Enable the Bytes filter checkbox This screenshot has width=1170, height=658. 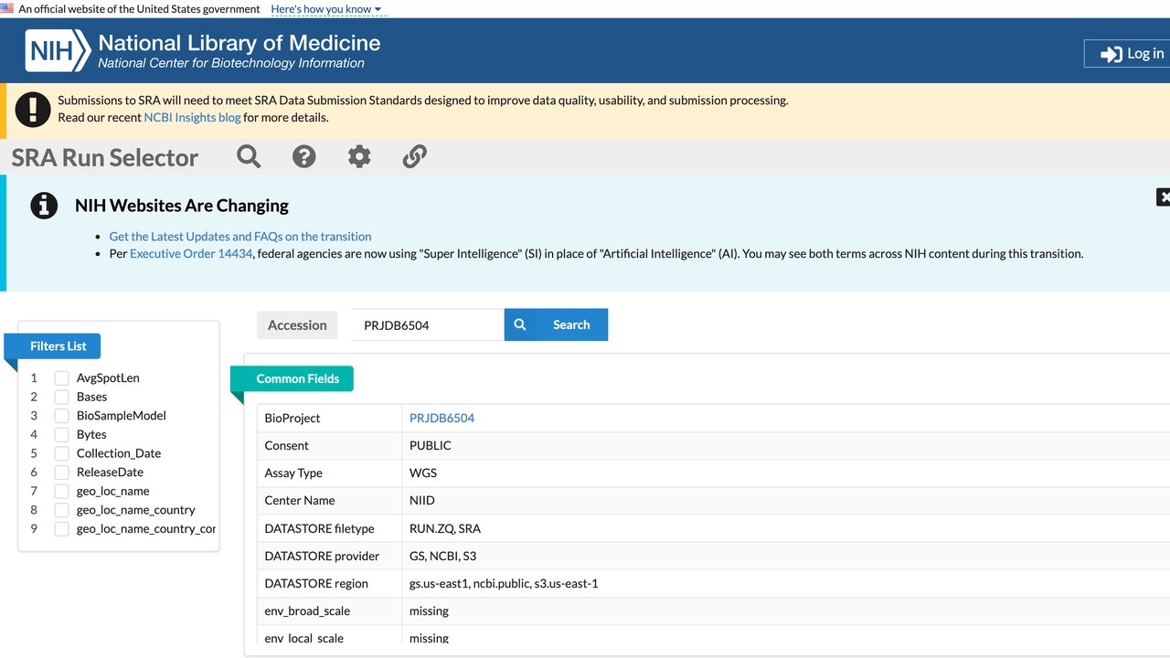(x=61, y=435)
